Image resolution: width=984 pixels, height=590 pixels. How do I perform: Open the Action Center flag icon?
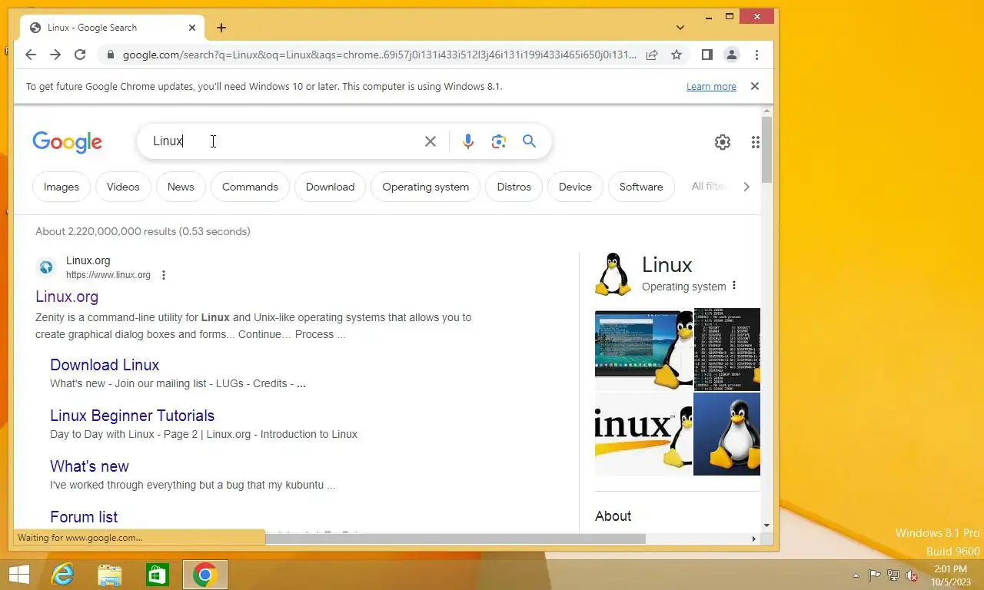(x=875, y=575)
